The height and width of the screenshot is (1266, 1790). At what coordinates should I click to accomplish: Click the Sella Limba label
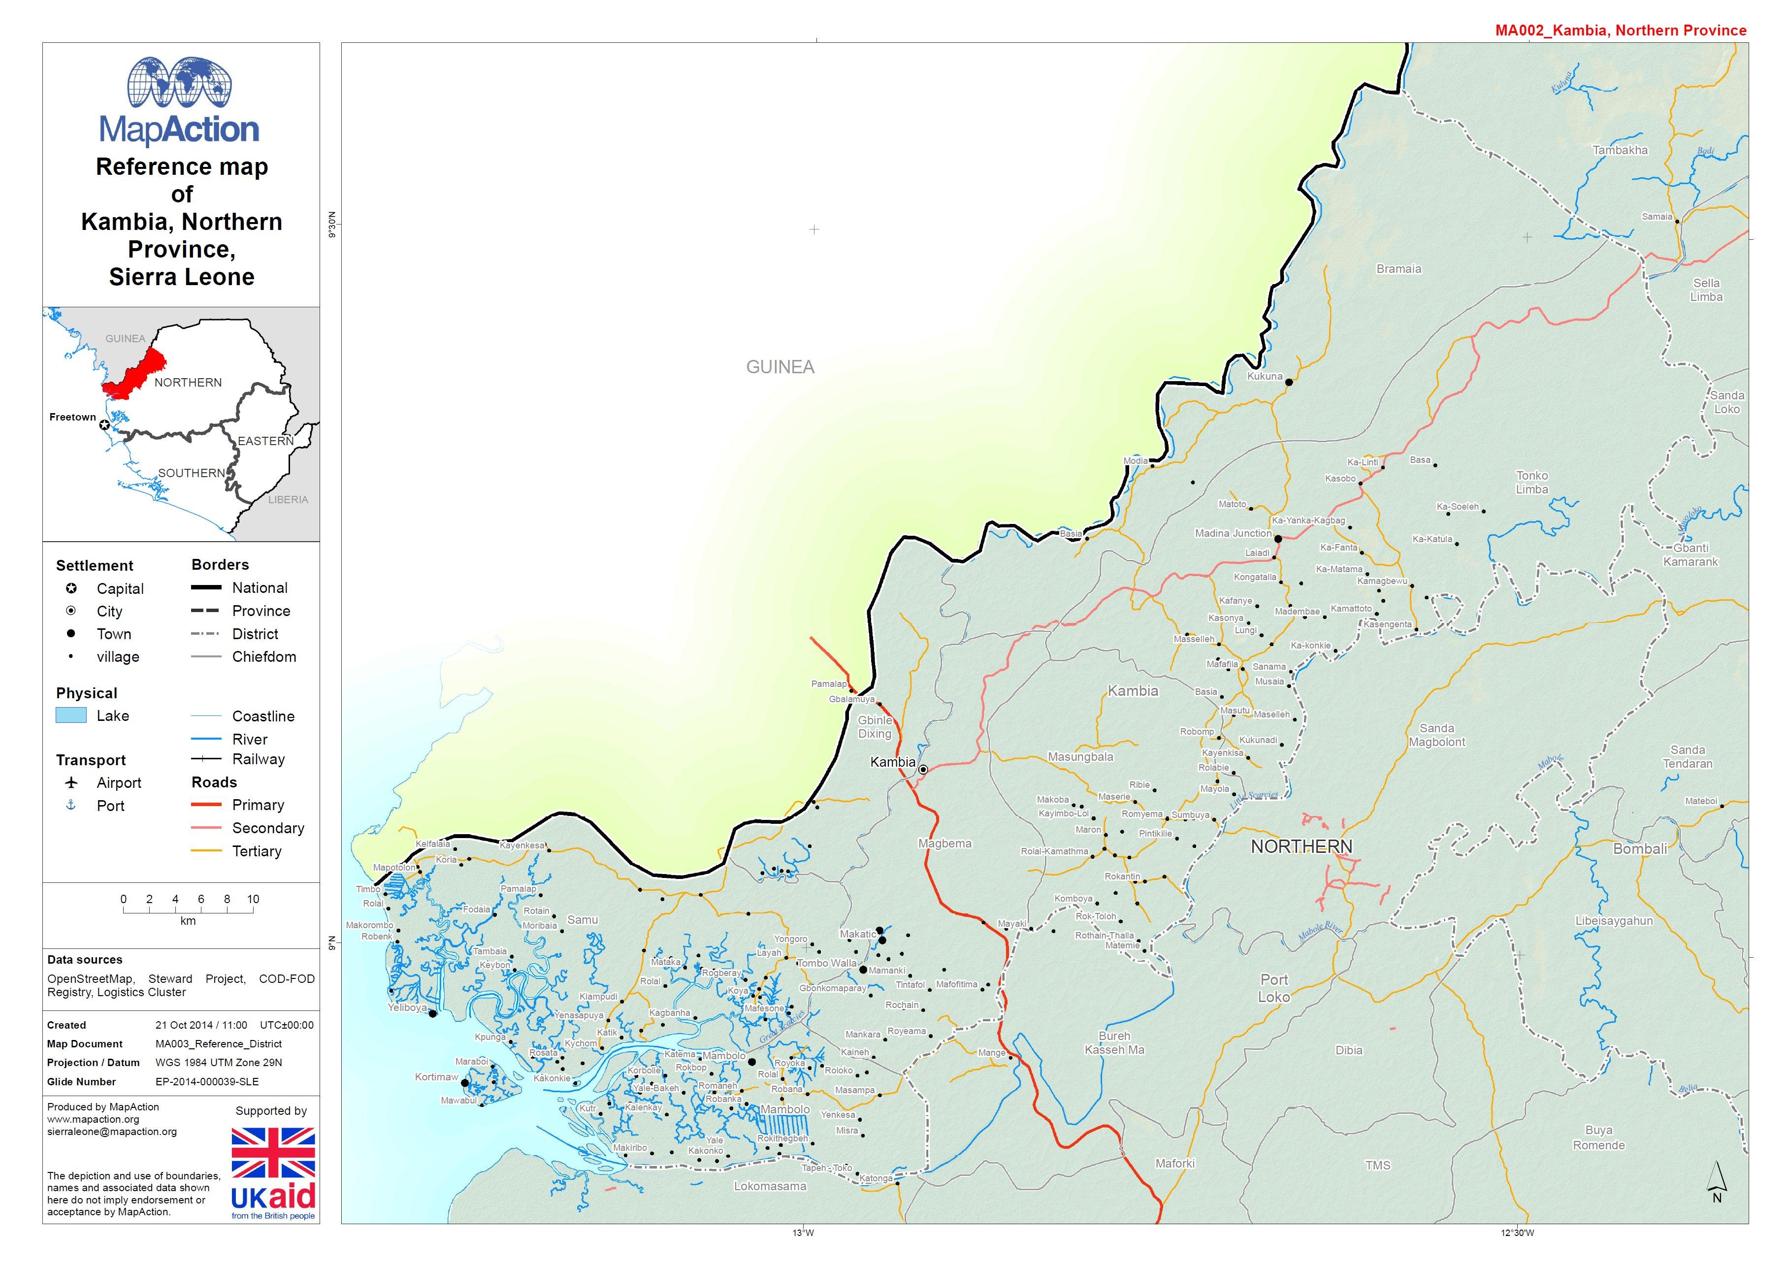[1707, 290]
